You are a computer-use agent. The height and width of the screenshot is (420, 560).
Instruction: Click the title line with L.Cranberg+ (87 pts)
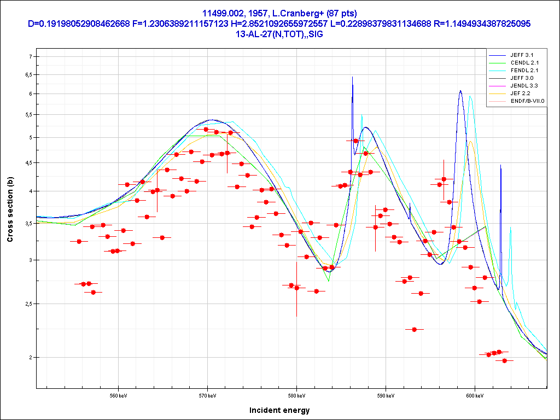tap(279, 13)
